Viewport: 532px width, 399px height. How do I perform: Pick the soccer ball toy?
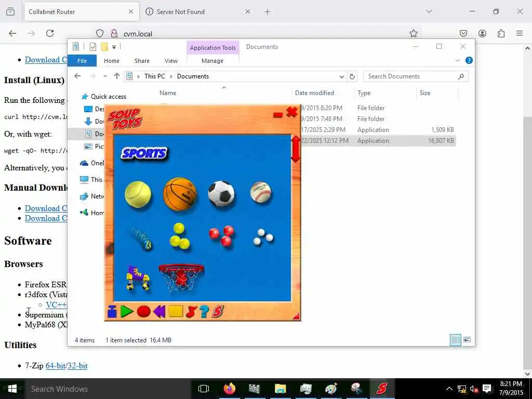point(221,193)
